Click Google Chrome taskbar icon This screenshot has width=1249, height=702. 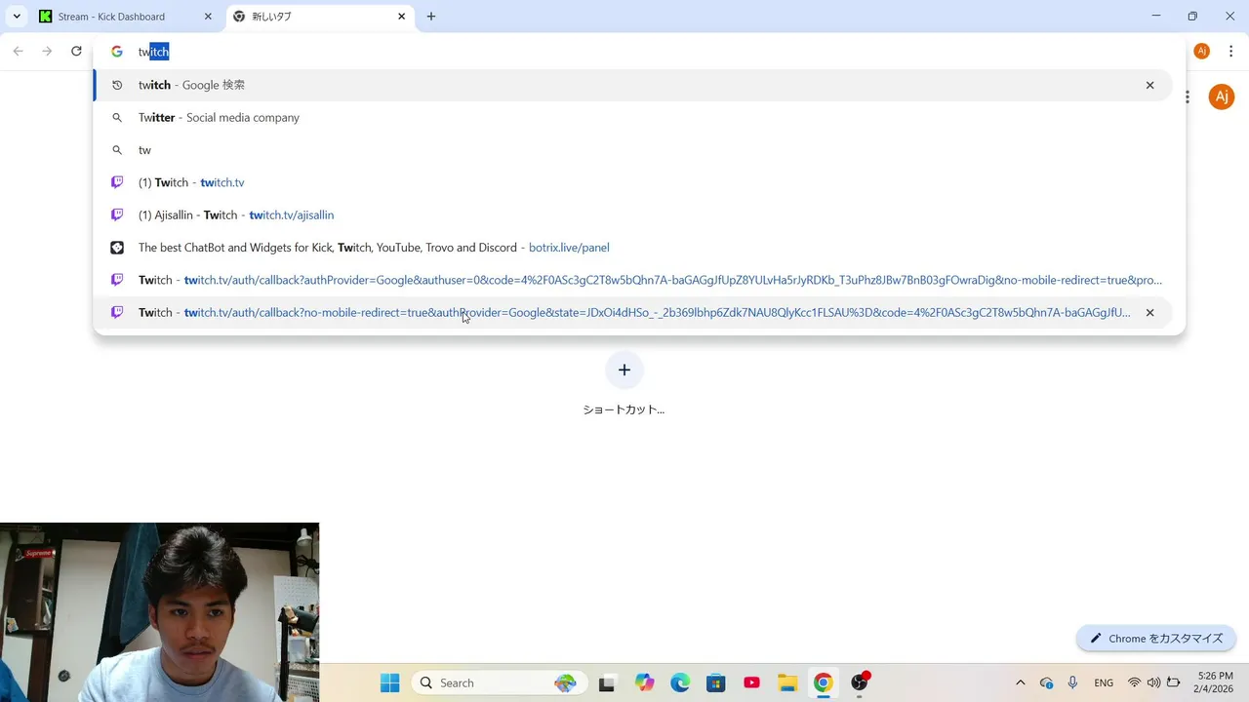click(824, 682)
